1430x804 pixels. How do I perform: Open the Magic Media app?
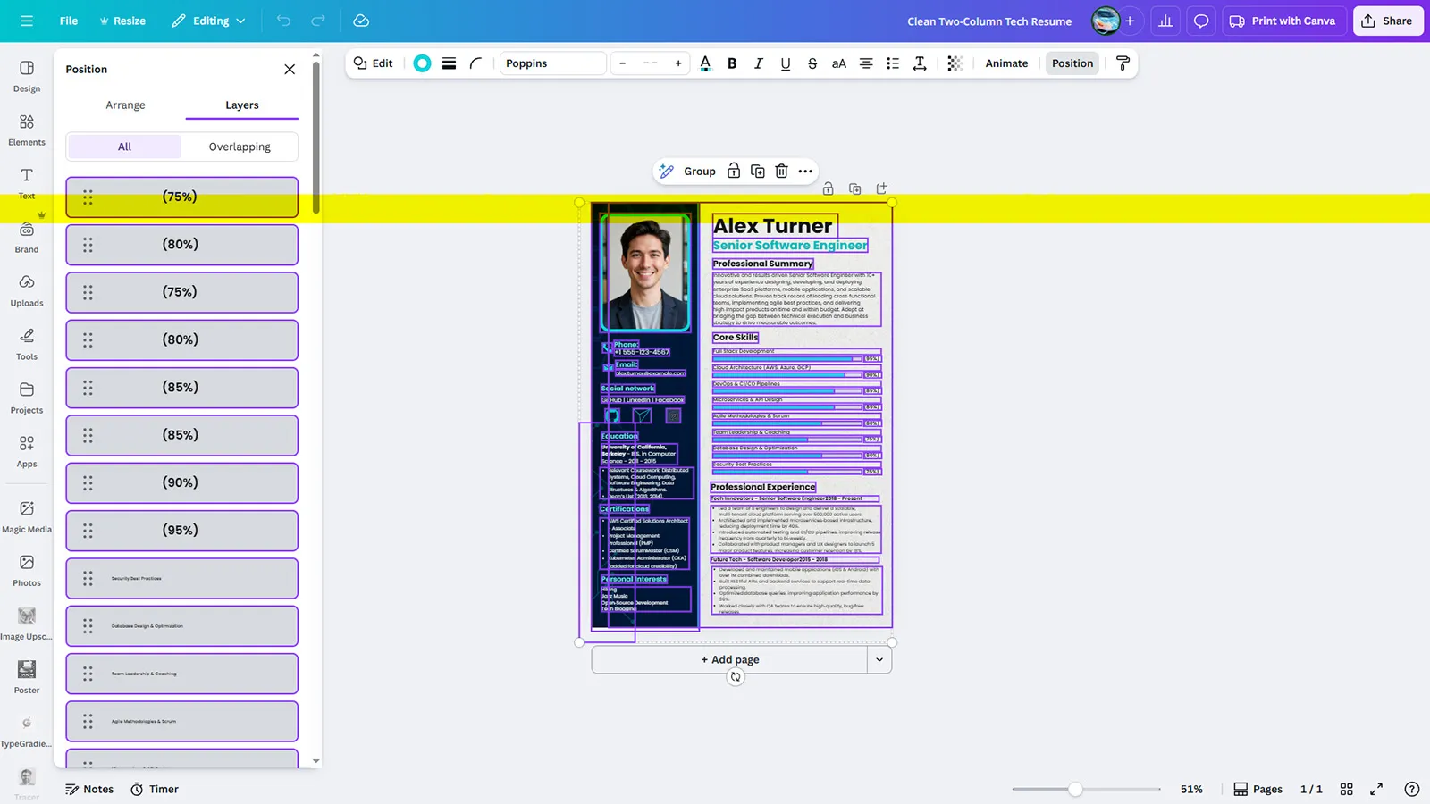pyautogui.click(x=27, y=516)
